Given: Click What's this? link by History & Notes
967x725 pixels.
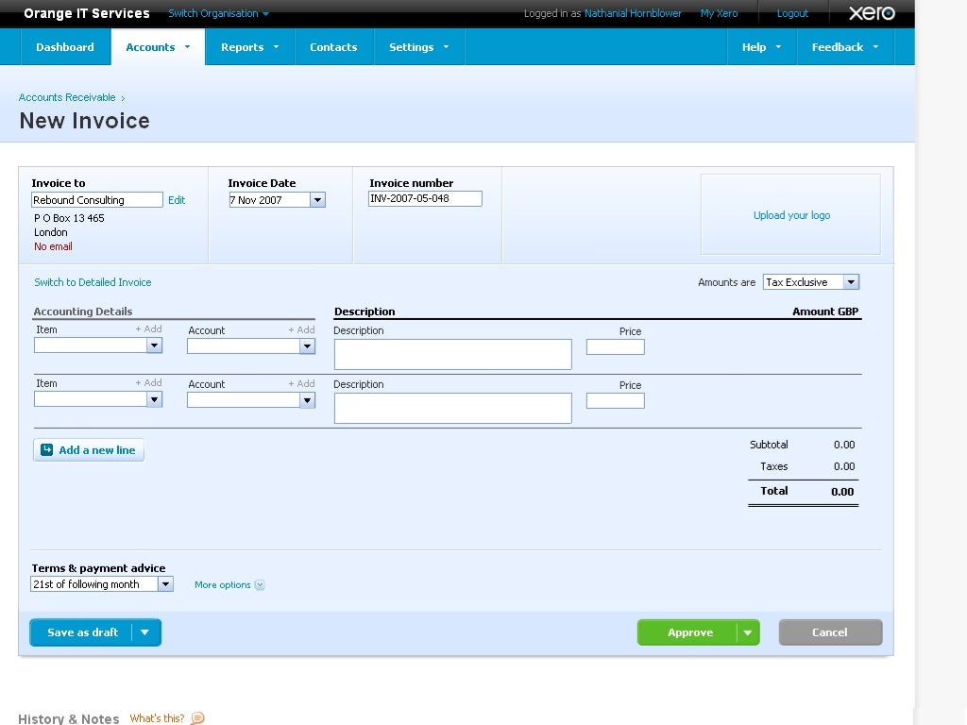Looking at the screenshot, I should tap(157, 718).
